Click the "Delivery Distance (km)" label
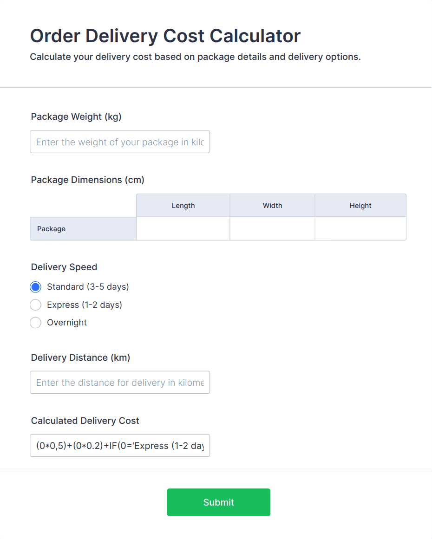Image resolution: width=432 pixels, height=539 pixels. coord(80,358)
